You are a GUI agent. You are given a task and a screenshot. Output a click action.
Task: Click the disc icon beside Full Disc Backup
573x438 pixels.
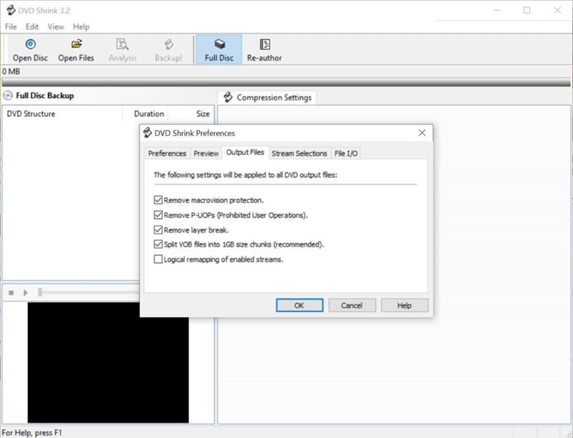(x=8, y=96)
